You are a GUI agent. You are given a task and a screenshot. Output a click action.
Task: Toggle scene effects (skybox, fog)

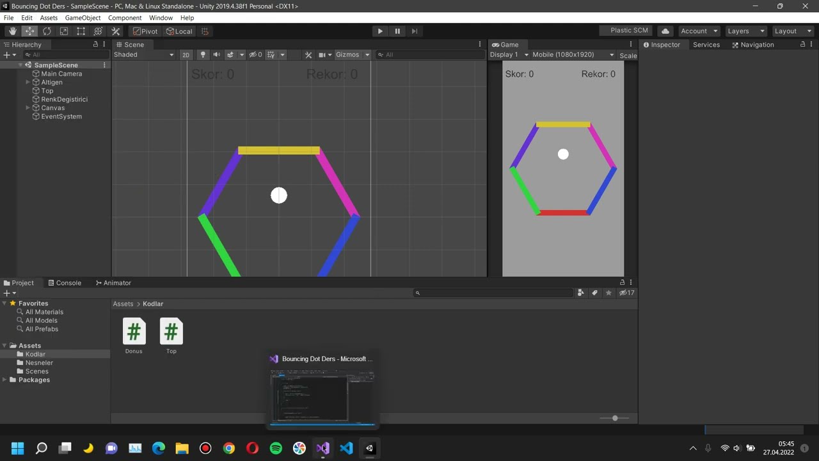click(230, 54)
